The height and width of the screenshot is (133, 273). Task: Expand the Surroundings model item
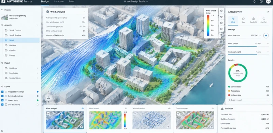(x=37, y=78)
